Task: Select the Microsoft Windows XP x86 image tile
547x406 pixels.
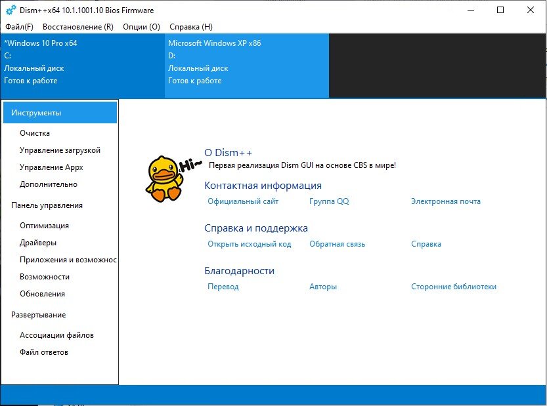Action: (x=247, y=66)
